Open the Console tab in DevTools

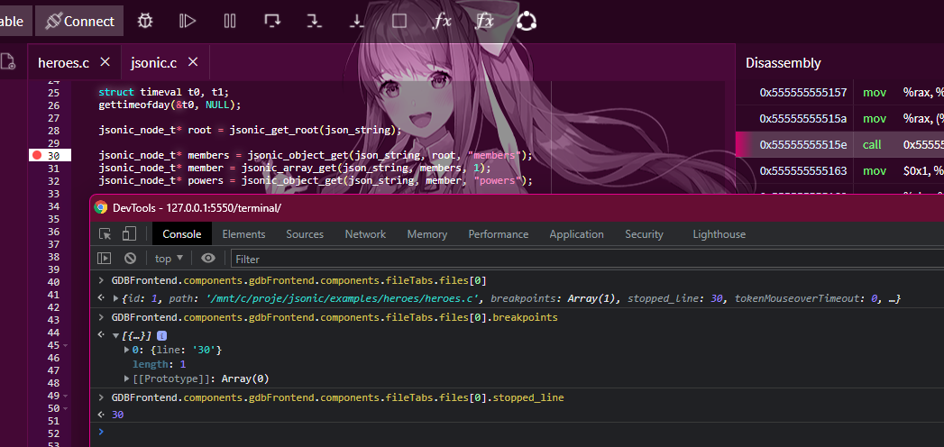click(x=182, y=234)
